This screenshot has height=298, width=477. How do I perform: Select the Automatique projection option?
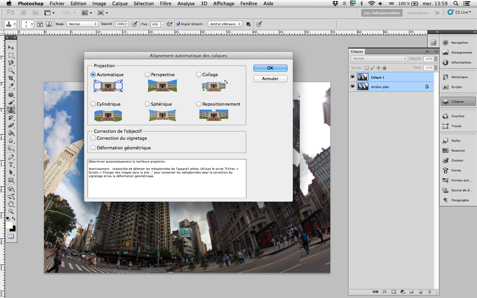(x=93, y=74)
